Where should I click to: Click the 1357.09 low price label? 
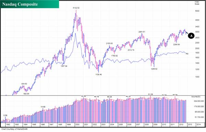(64, 66)
